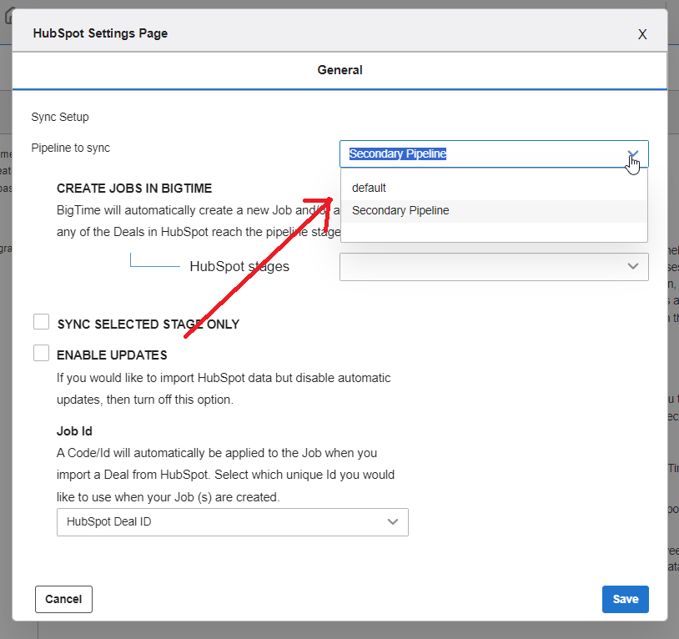Viewport: 679px width, 639px height.
Task: Enable Sync Selected Stage Only checkbox
Action: (x=41, y=322)
